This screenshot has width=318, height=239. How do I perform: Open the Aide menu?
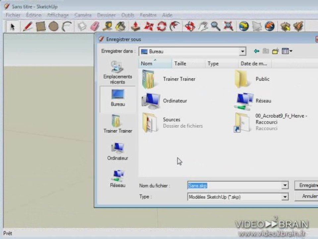pos(167,15)
